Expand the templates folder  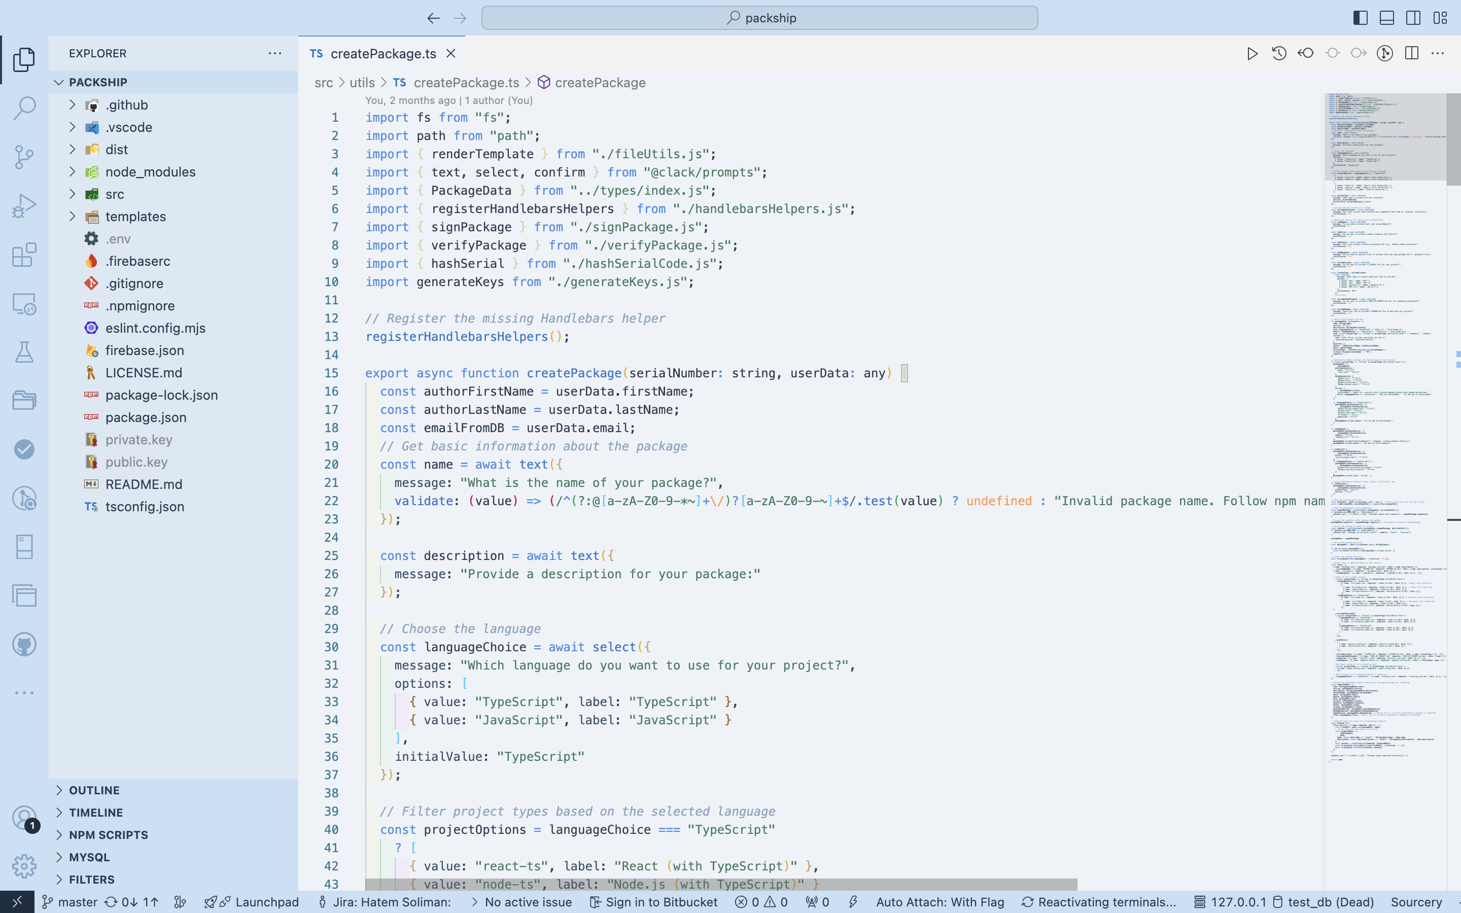click(x=173, y=217)
